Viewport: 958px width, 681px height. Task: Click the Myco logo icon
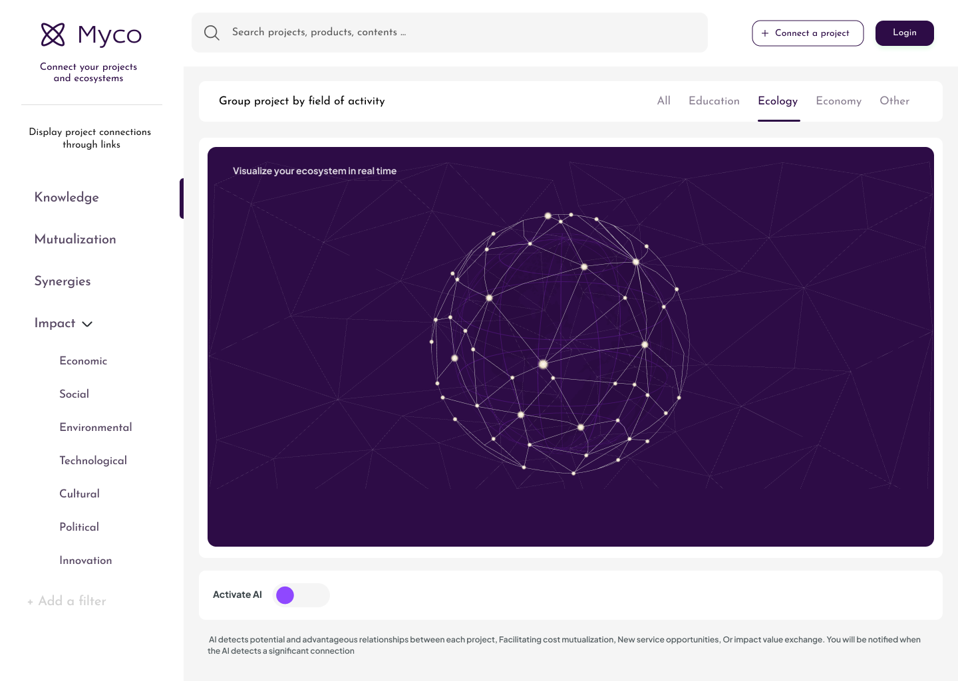click(x=53, y=35)
